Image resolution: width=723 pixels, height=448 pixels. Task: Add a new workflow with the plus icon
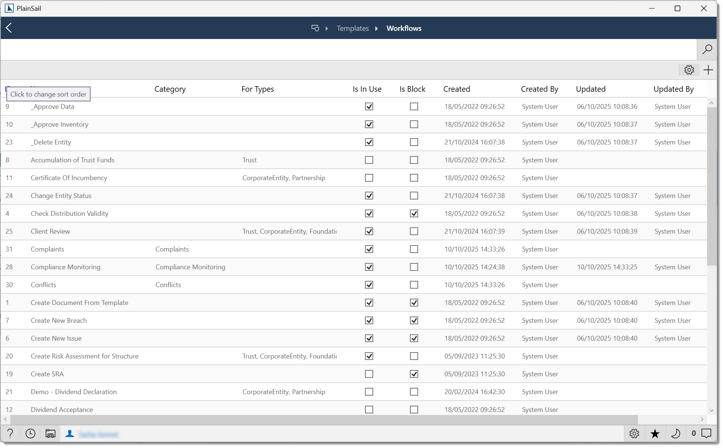[x=708, y=69]
